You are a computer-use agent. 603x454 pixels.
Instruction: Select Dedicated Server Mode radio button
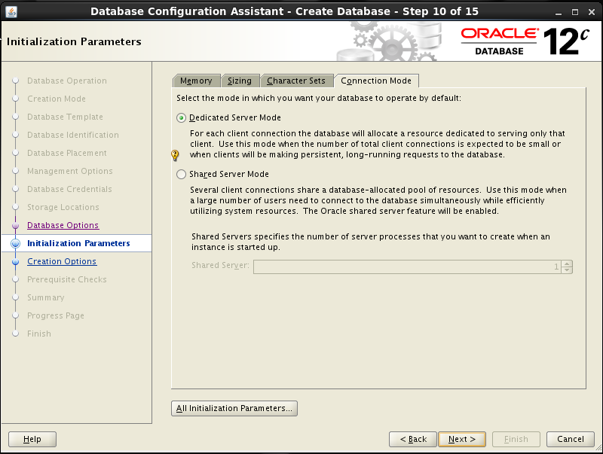tap(181, 118)
